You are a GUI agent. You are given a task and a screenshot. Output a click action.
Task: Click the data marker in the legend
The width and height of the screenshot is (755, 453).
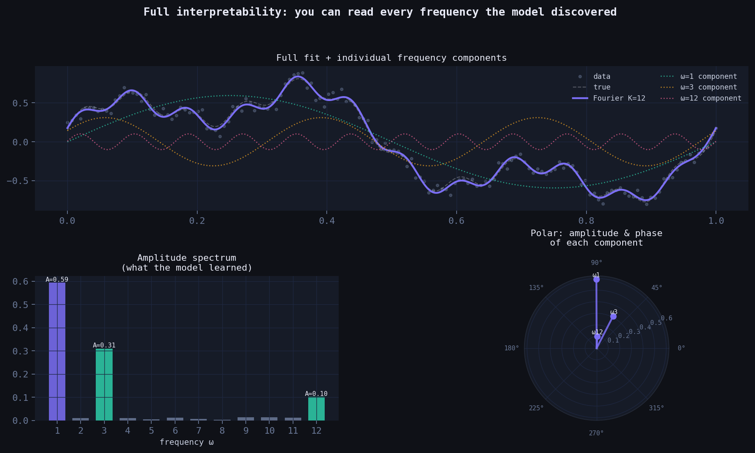(x=580, y=77)
